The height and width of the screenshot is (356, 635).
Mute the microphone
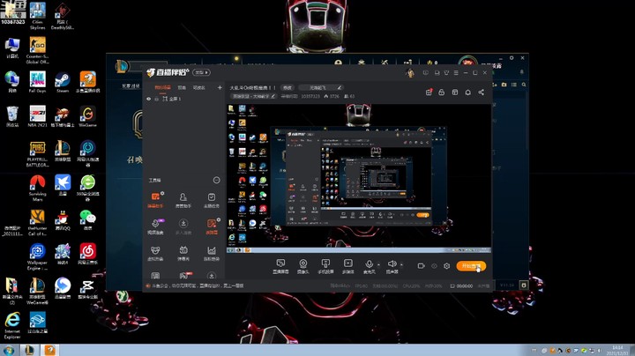(369, 266)
